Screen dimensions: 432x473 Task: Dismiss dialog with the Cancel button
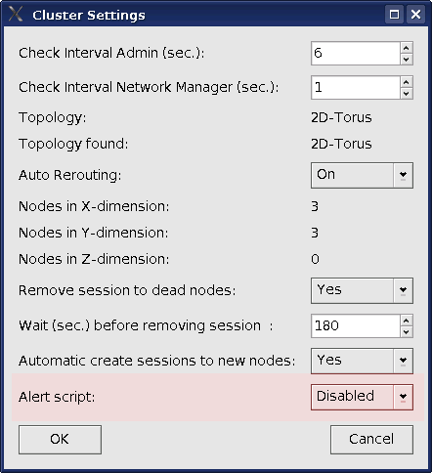pos(371,439)
